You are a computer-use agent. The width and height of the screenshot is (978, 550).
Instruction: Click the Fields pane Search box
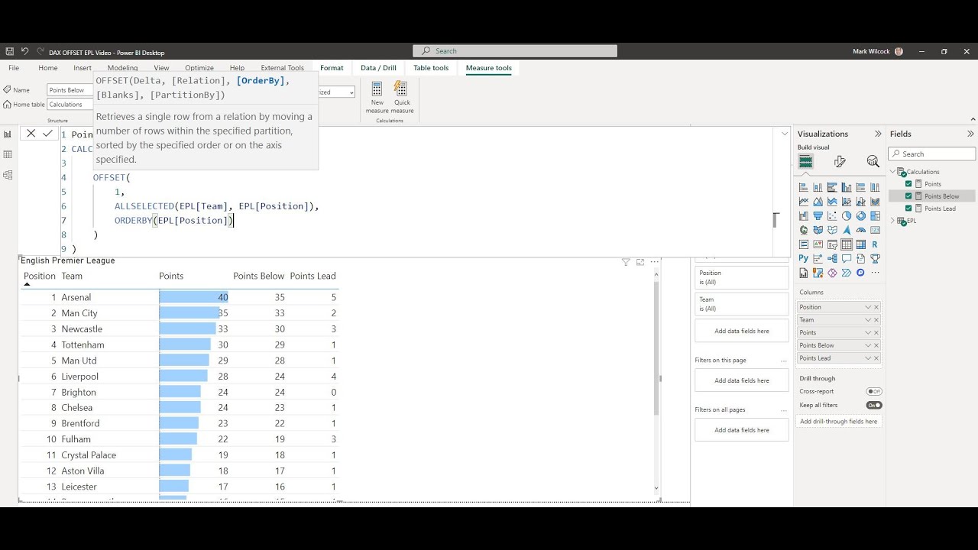point(932,154)
